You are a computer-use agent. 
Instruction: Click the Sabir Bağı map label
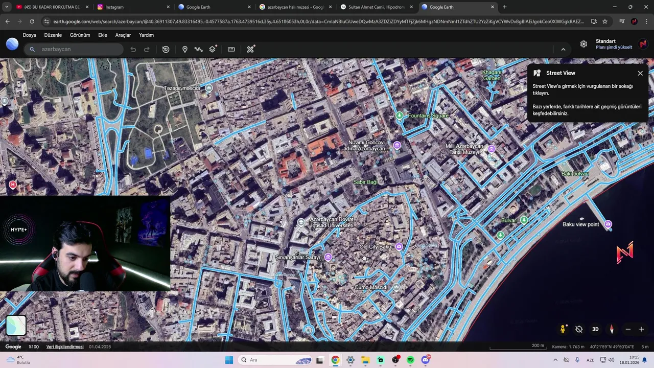pos(366,182)
